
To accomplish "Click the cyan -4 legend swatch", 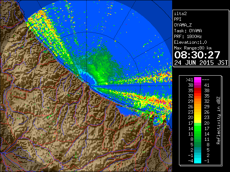I will click(198, 161).
